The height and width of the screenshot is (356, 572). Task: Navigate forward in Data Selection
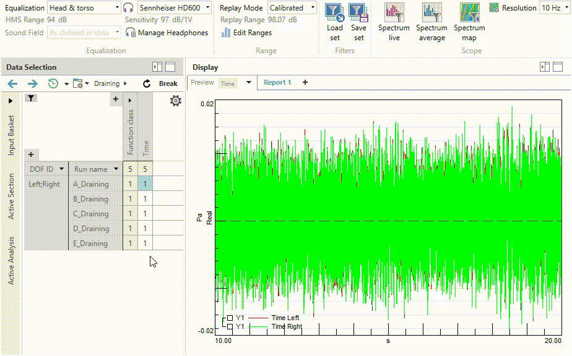tap(32, 84)
